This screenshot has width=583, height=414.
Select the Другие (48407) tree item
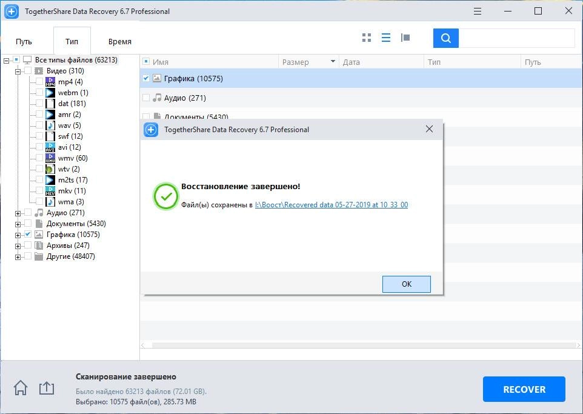click(71, 256)
